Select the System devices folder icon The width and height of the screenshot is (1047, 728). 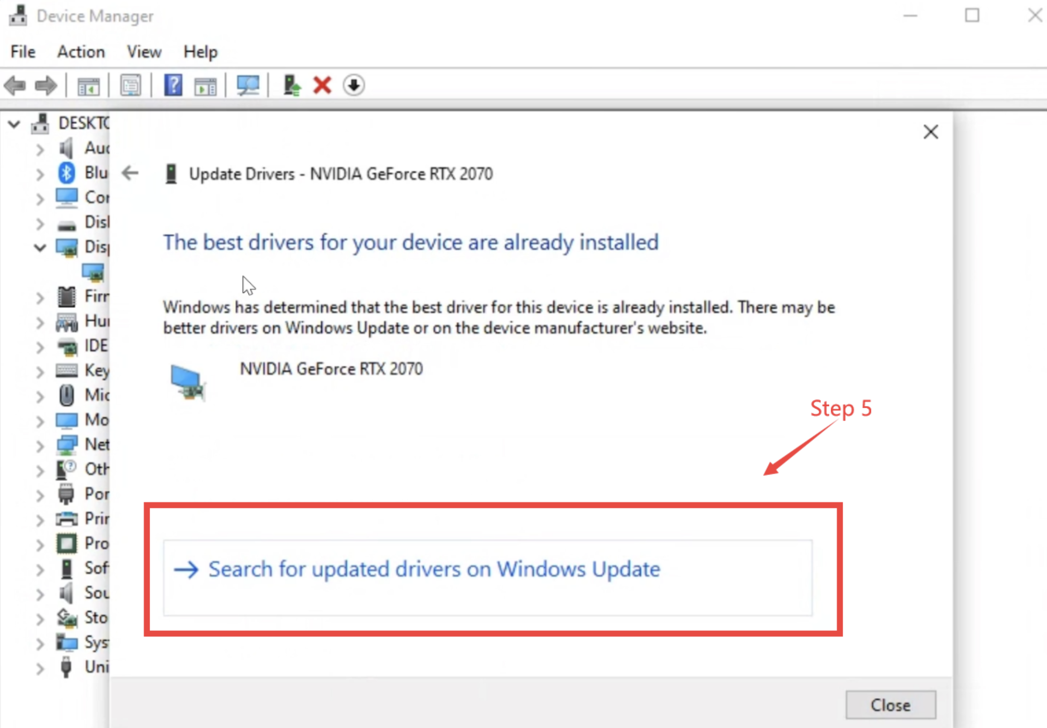tap(67, 642)
